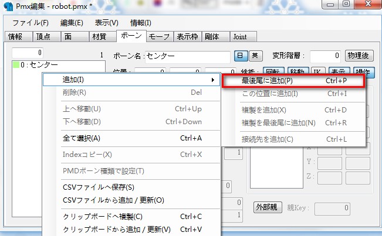Click 上へ移動(U) in context menu
Viewport: 382px width, 236px height.
click(131, 109)
